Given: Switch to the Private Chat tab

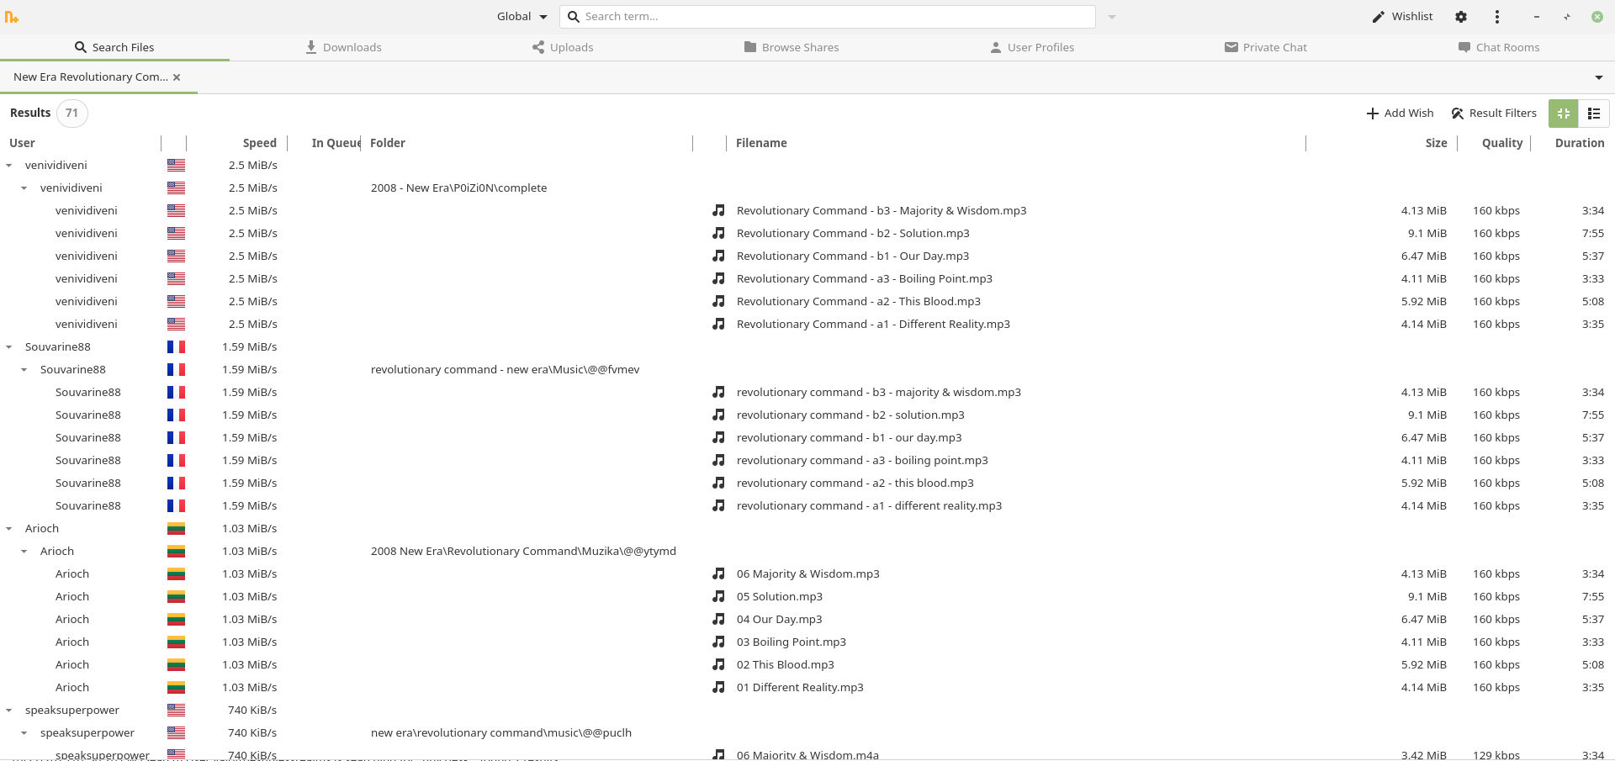Looking at the screenshot, I should point(1266,47).
